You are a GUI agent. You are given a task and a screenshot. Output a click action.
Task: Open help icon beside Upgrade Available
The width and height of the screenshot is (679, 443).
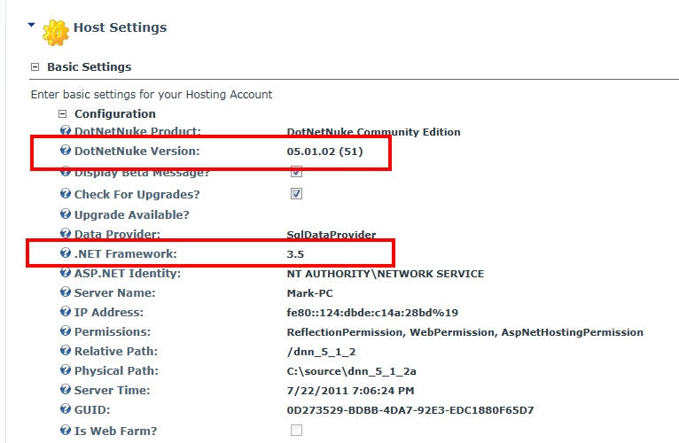point(66,214)
